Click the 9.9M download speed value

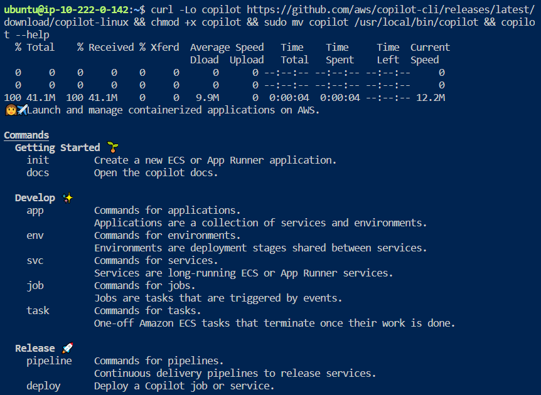pos(207,98)
